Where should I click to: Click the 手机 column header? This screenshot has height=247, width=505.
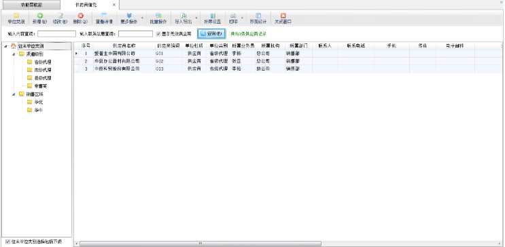coord(391,46)
